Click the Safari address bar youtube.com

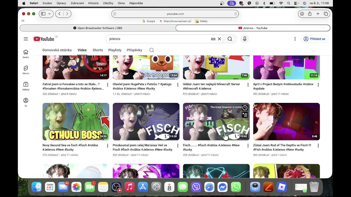pos(175,14)
